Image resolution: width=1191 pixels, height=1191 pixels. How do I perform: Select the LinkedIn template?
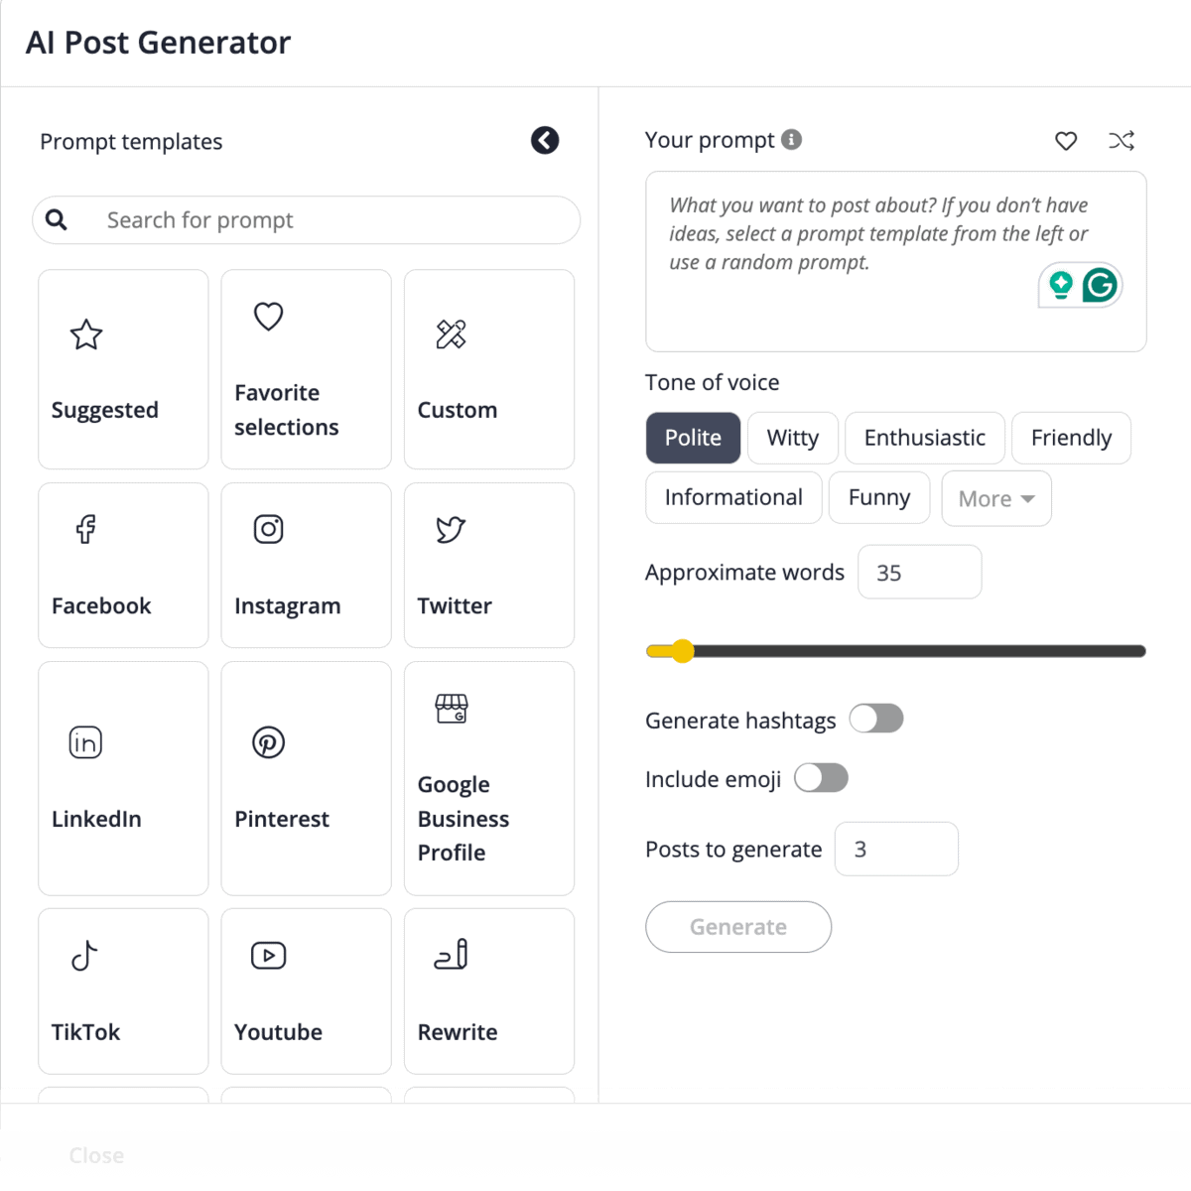122,778
